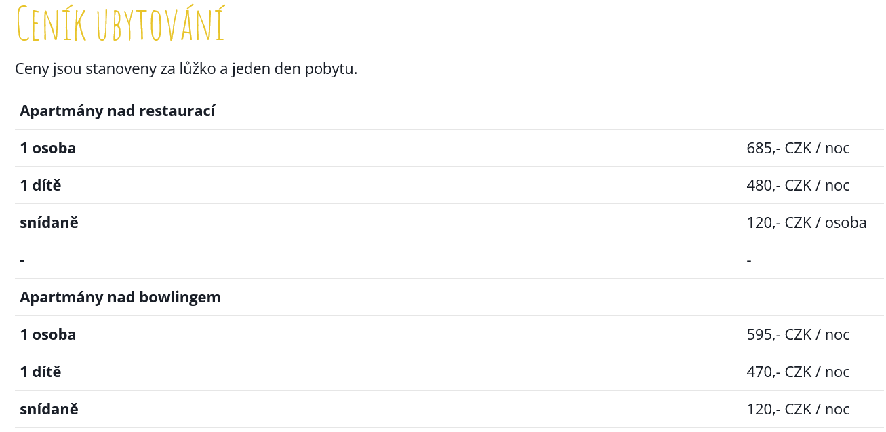Image resolution: width=886 pixels, height=432 pixels.
Task: Click the 685,- CZK / noc price
Action: pos(798,148)
